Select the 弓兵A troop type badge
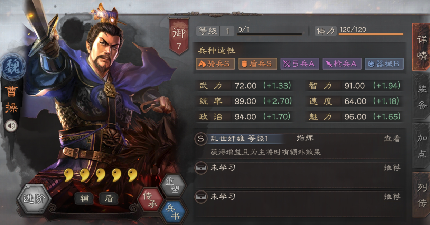Viewport: 430px width, 225px height. (x=300, y=64)
